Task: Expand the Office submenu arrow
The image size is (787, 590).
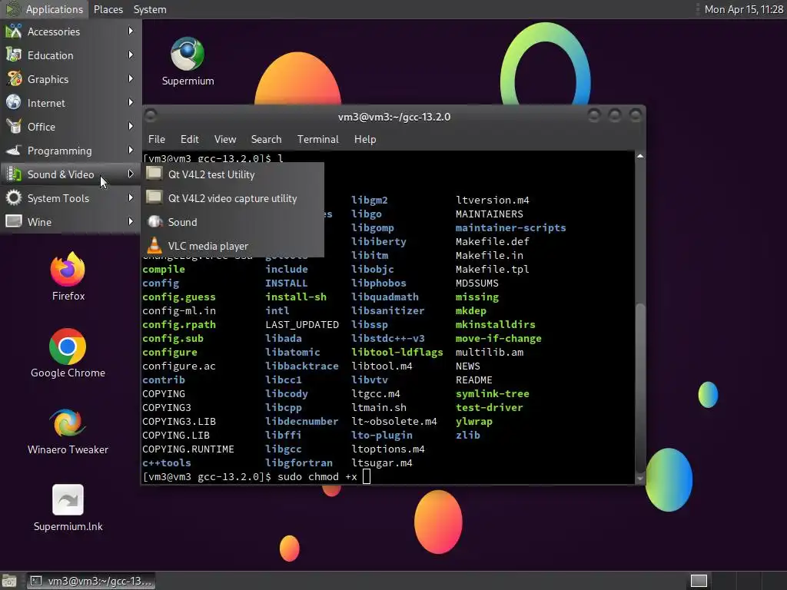Action: (131, 127)
